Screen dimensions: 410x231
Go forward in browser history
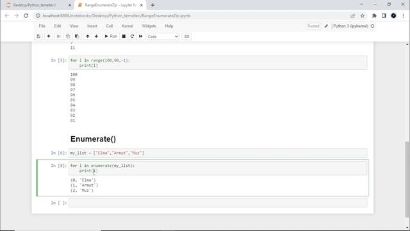click(17, 15)
